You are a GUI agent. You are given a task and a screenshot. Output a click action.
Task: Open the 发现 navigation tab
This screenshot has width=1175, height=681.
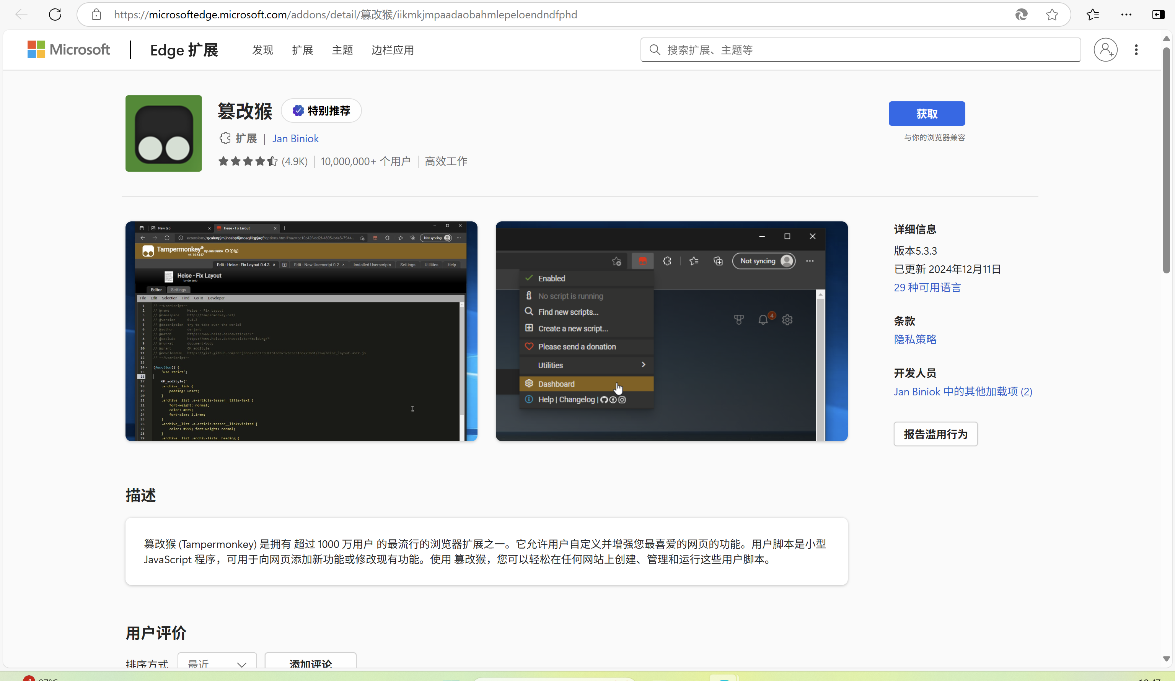pyautogui.click(x=262, y=50)
